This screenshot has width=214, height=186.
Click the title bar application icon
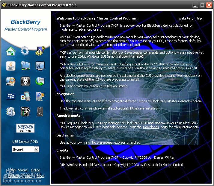click(x=4, y=5)
